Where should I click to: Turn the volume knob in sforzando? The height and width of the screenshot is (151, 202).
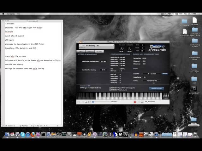(122, 48)
